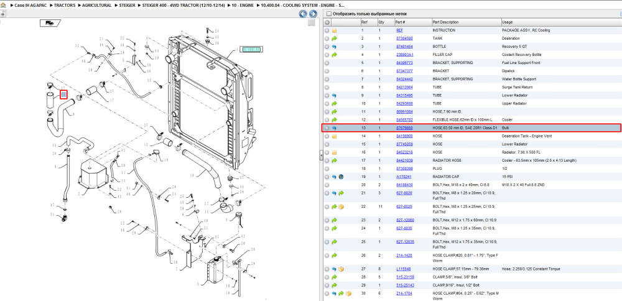Click green arrow on RADIATOR HOSE row
Screen dimensions: 622x301
pos(334,160)
